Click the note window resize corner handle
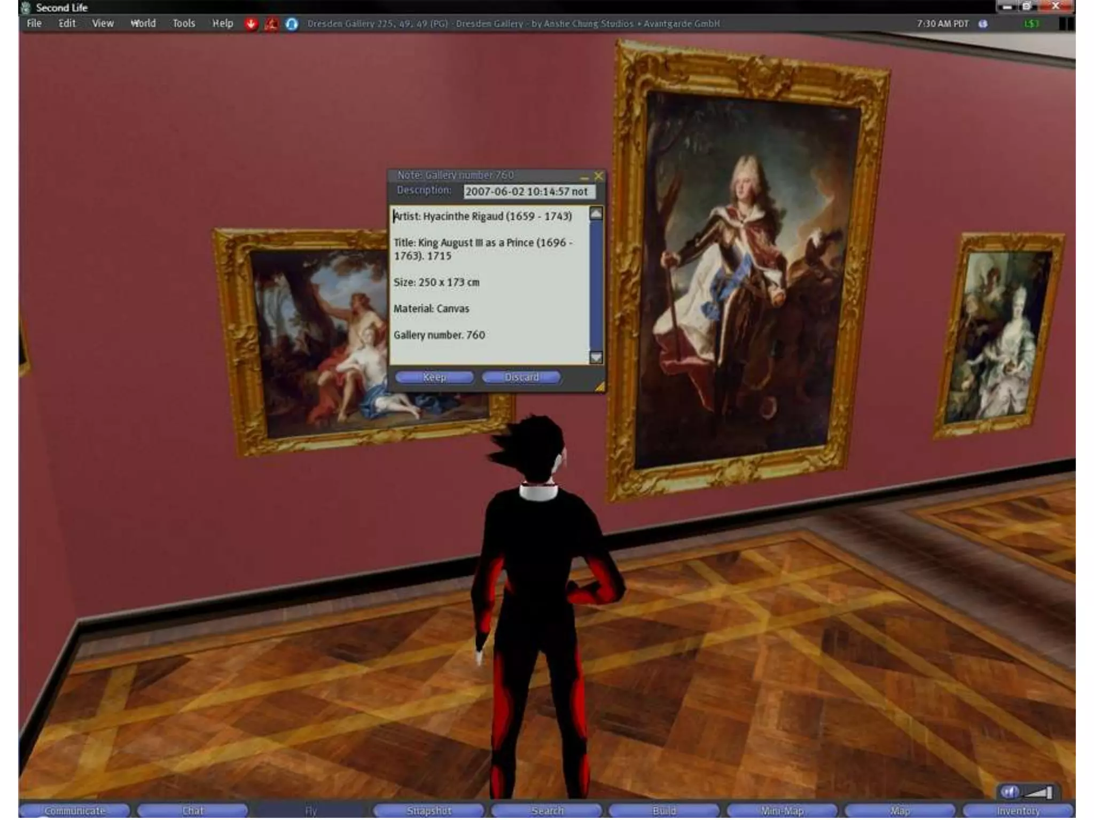Image resolution: width=1094 pixels, height=820 pixels. pyautogui.click(x=600, y=387)
